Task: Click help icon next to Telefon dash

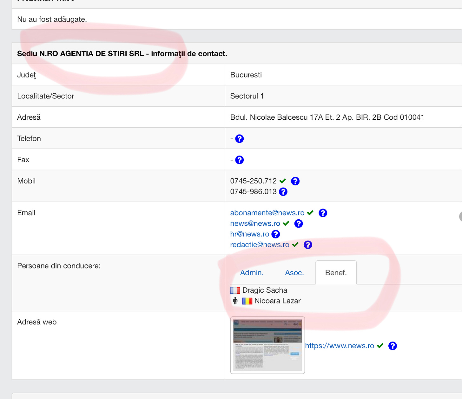Action: click(x=239, y=139)
